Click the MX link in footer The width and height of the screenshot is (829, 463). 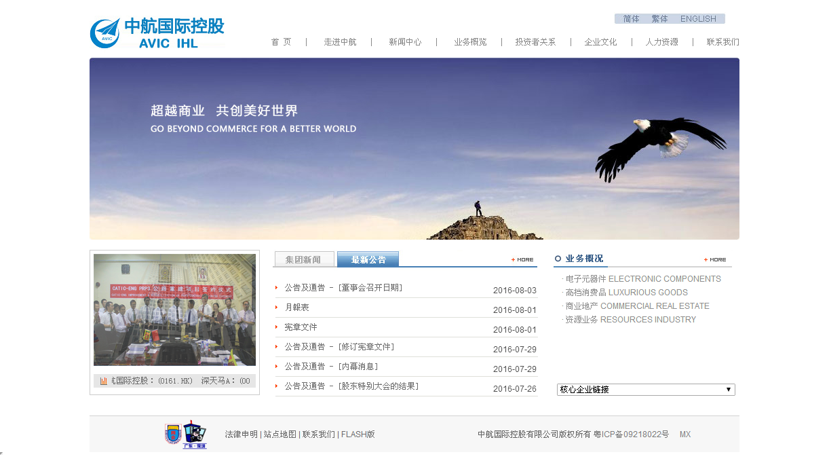[685, 434]
